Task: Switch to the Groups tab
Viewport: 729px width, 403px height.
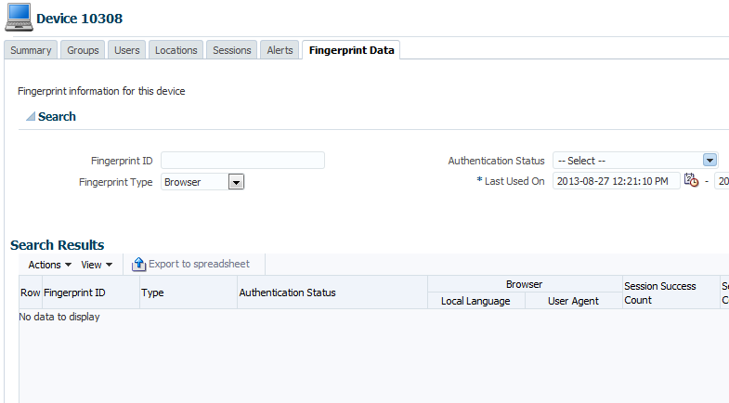Action: [x=83, y=50]
